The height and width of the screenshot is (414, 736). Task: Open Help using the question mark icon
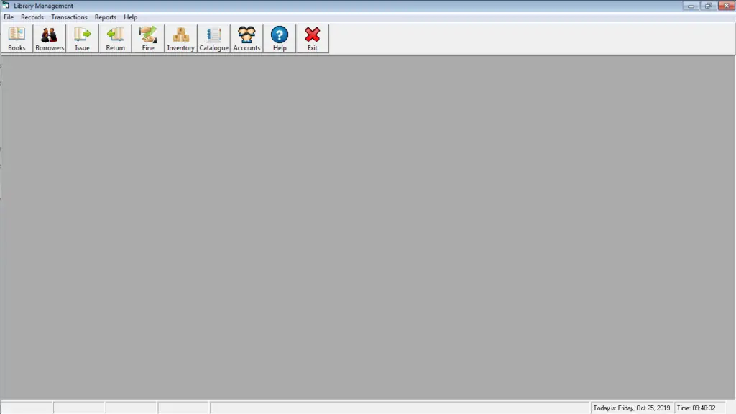279,37
